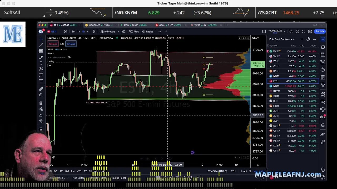Select NQ1! row in watchlist

[x=293, y=86]
